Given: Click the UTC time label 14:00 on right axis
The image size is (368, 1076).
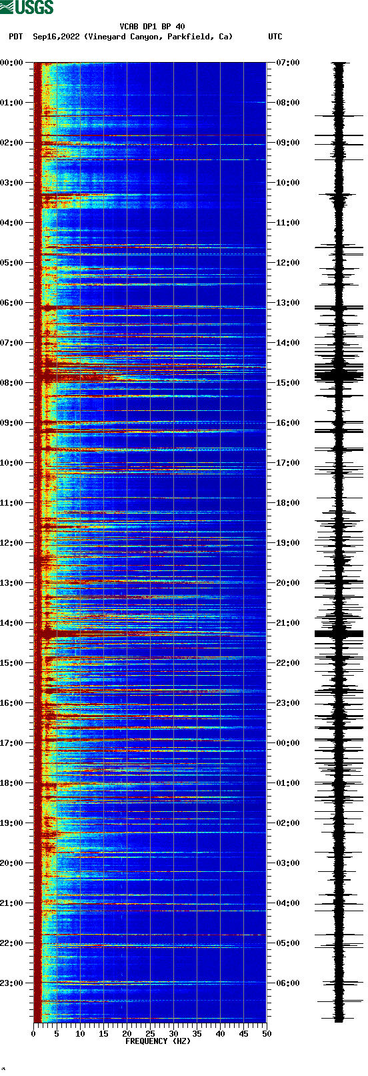Looking at the screenshot, I should [x=288, y=343].
